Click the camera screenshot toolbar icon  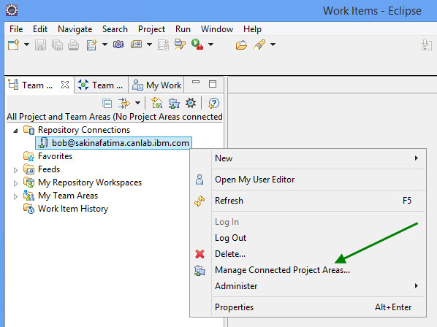click(x=118, y=45)
